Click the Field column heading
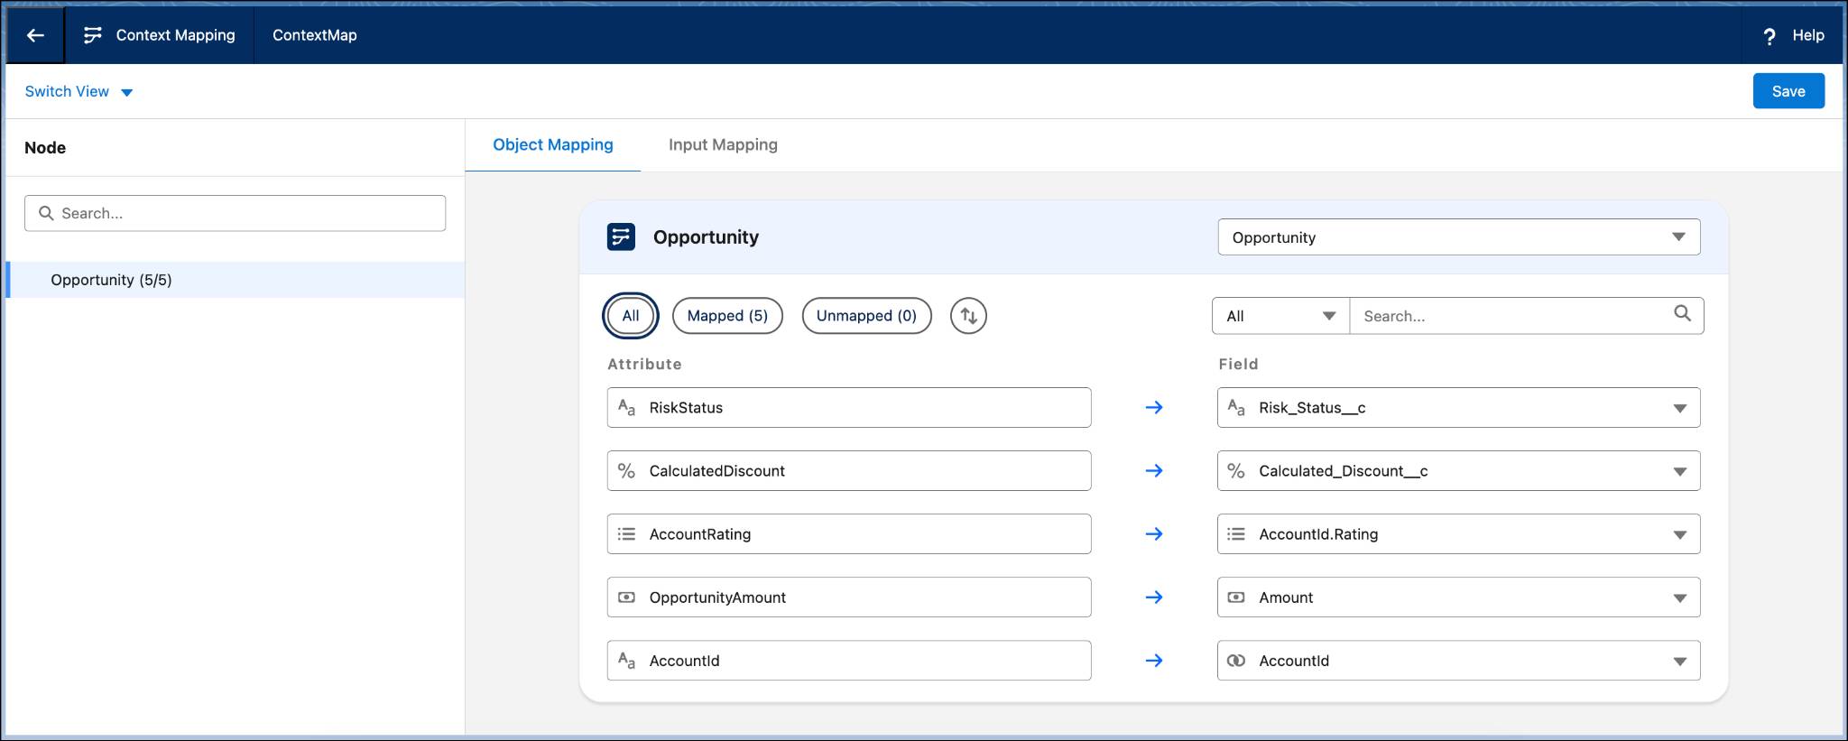The image size is (1848, 741). (1238, 364)
